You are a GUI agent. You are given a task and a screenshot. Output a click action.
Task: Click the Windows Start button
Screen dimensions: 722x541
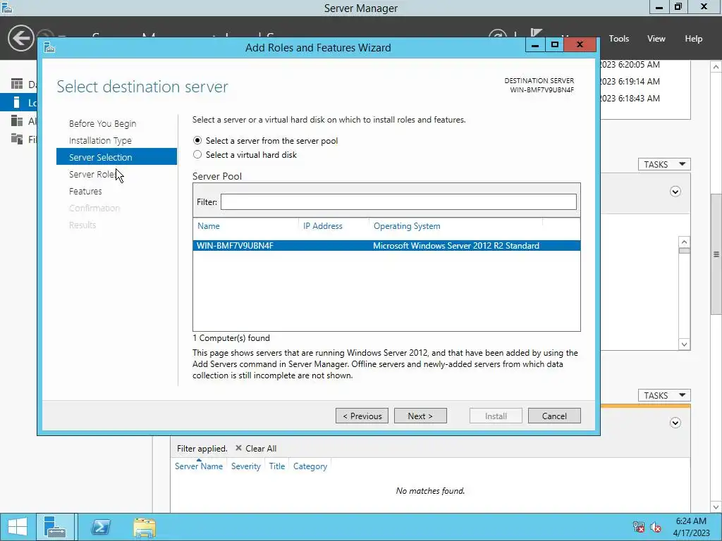18,527
